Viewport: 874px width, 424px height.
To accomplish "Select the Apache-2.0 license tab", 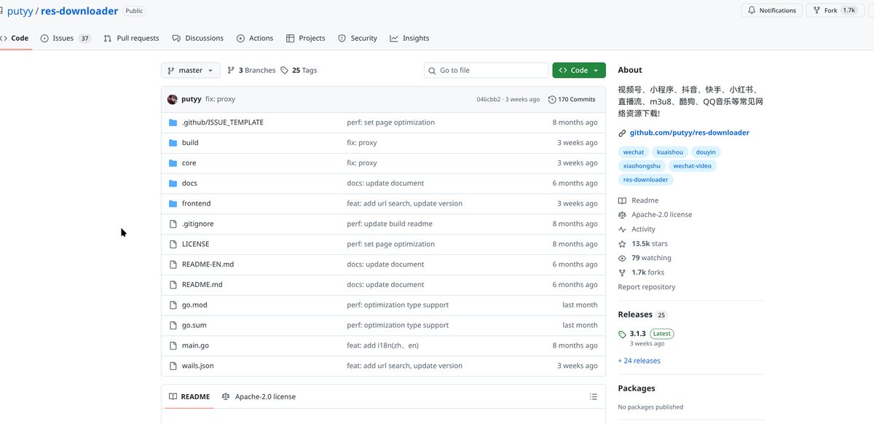I will pos(259,397).
